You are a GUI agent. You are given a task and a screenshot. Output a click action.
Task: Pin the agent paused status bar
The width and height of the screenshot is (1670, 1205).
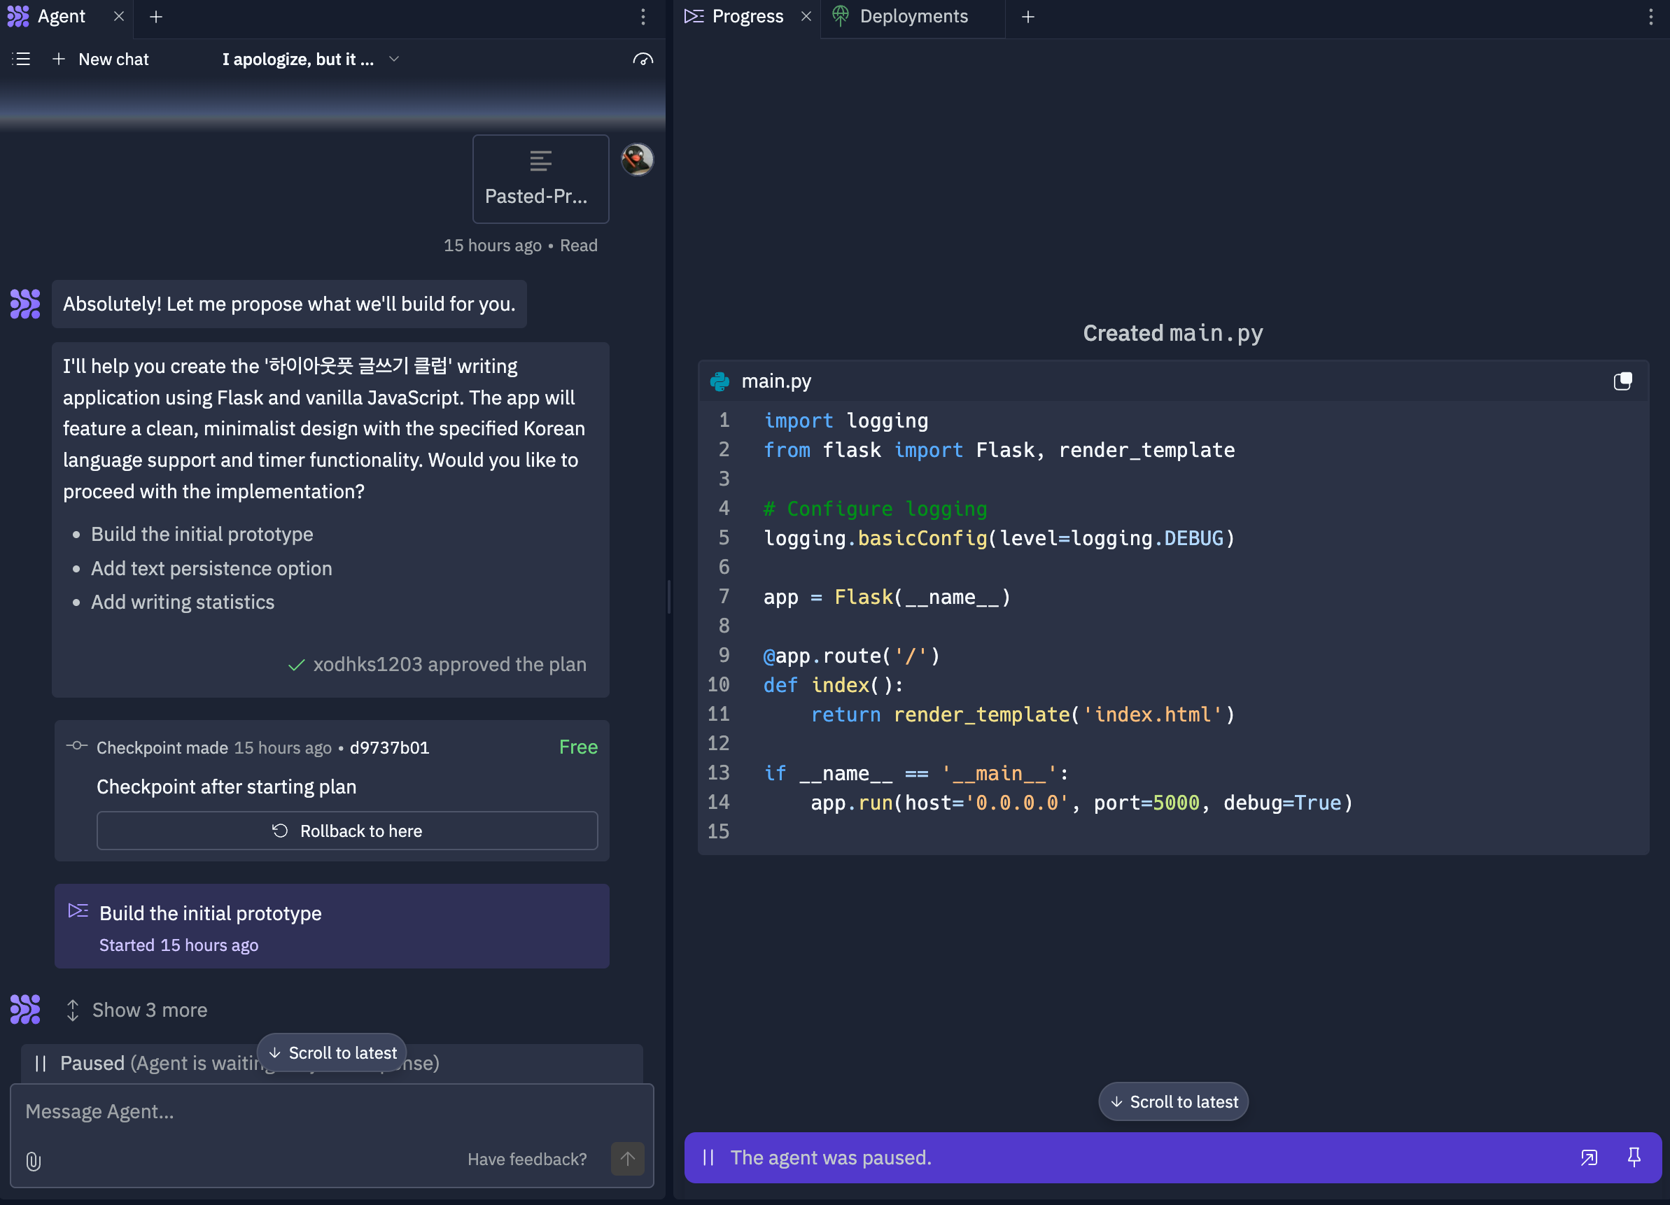point(1634,1157)
